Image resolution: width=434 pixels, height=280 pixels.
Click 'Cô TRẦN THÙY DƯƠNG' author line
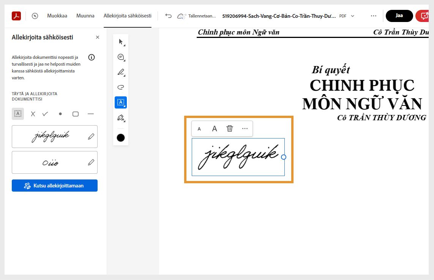pos(382,118)
